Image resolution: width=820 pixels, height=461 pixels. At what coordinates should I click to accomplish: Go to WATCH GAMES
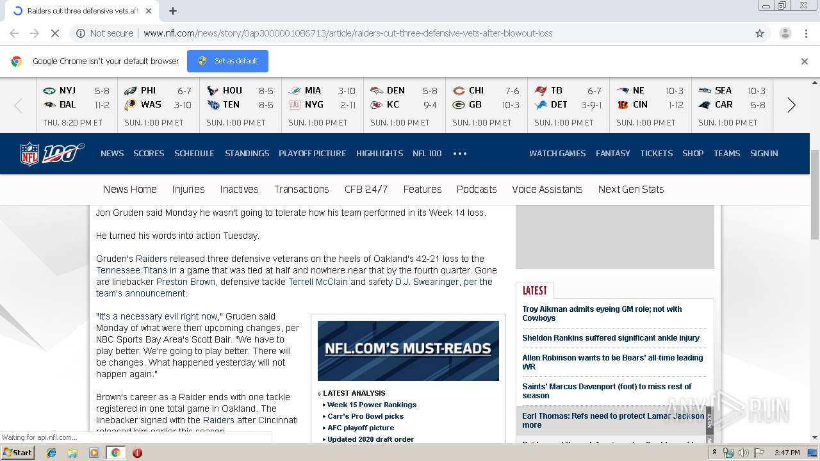click(x=557, y=154)
